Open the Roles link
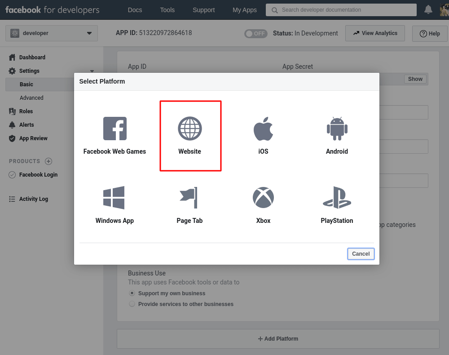 pyautogui.click(x=26, y=111)
